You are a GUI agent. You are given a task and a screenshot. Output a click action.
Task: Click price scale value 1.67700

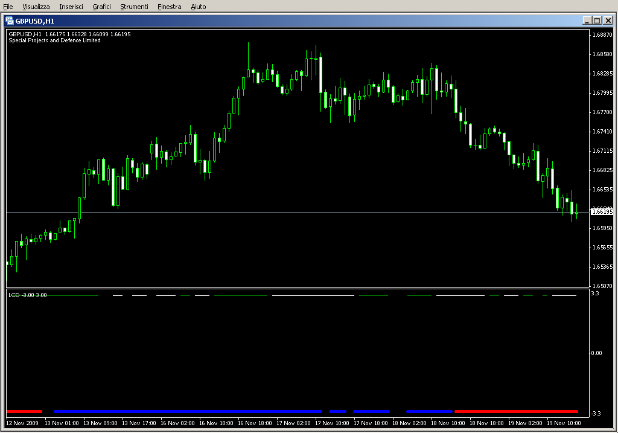point(603,112)
